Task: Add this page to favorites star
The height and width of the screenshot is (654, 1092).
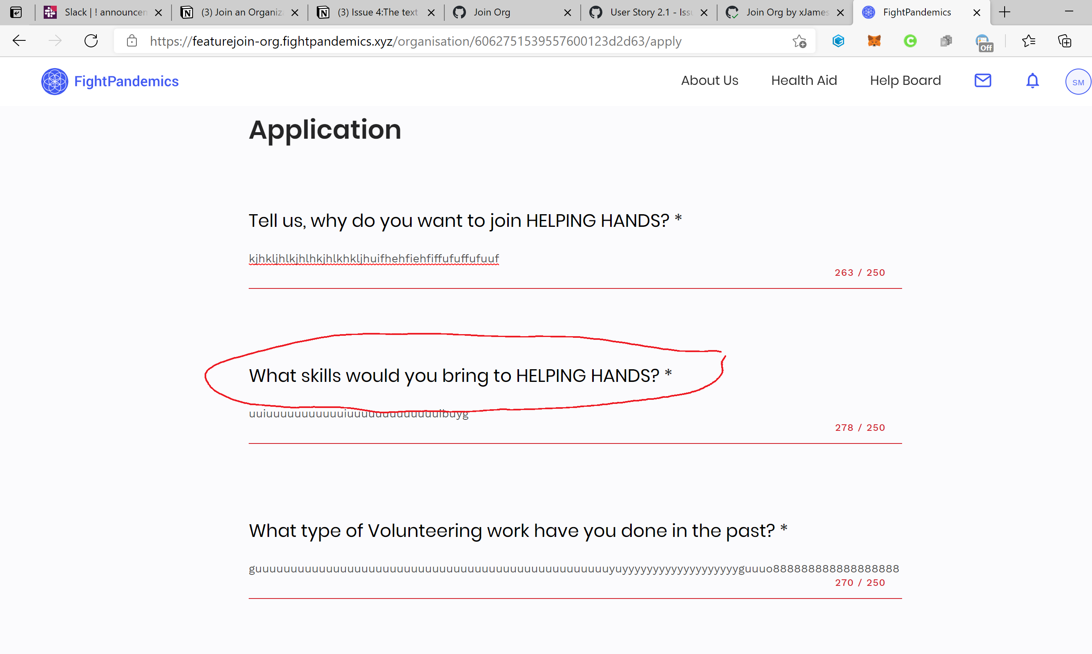Action: click(799, 41)
